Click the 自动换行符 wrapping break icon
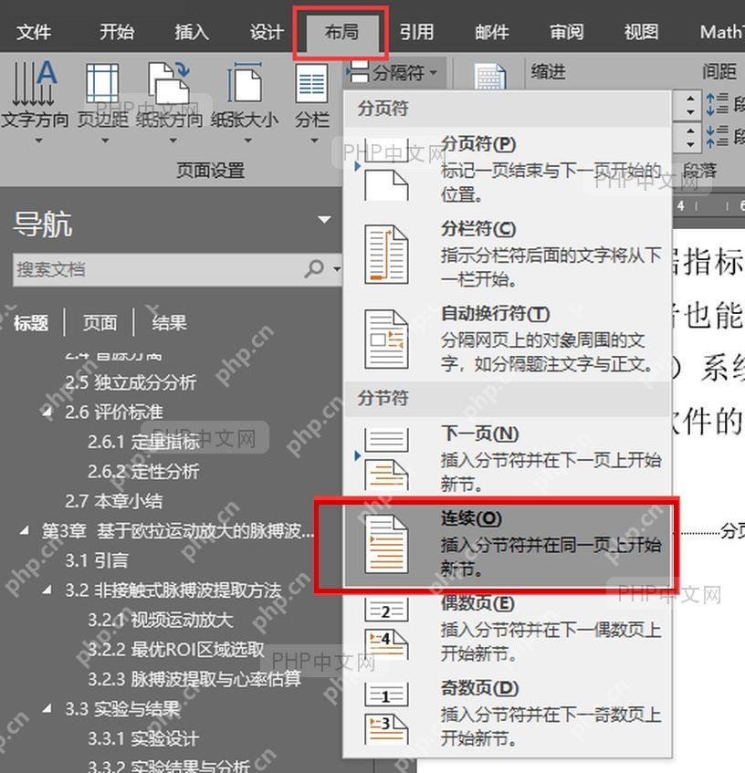The image size is (745, 773). pos(386,339)
